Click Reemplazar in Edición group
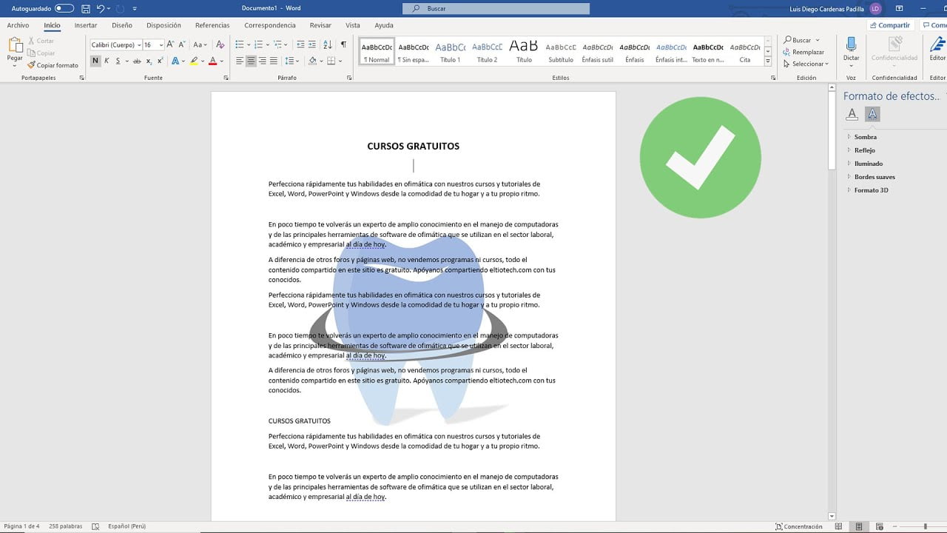947x533 pixels. (803, 52)
